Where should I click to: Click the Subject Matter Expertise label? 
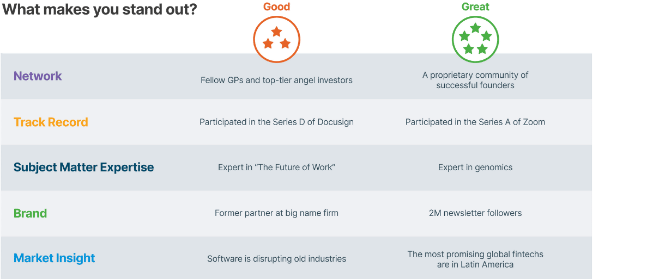[x=83, y=167]
